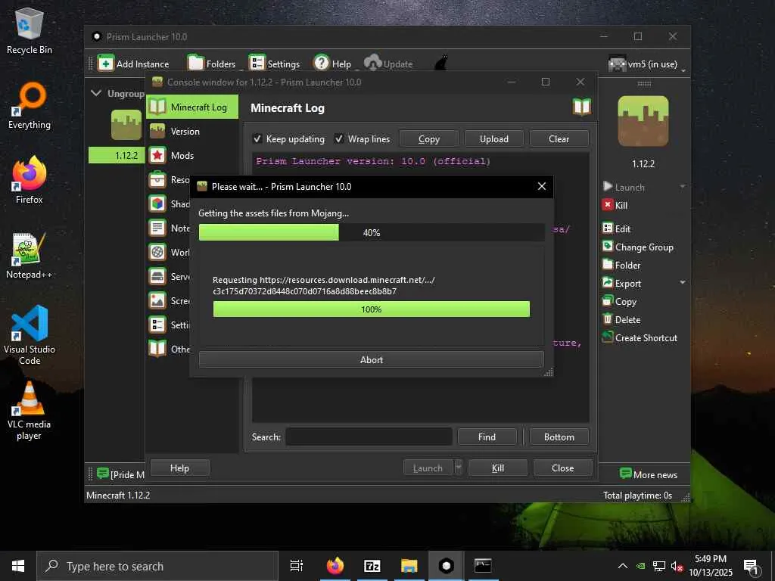Open the dropdown arrow next to console Launch

pyautogui.click(x=458, y=468)
